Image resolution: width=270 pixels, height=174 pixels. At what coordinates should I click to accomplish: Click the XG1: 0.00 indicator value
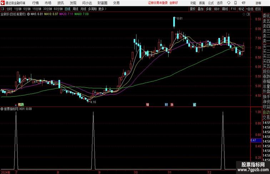click(25, 109)
